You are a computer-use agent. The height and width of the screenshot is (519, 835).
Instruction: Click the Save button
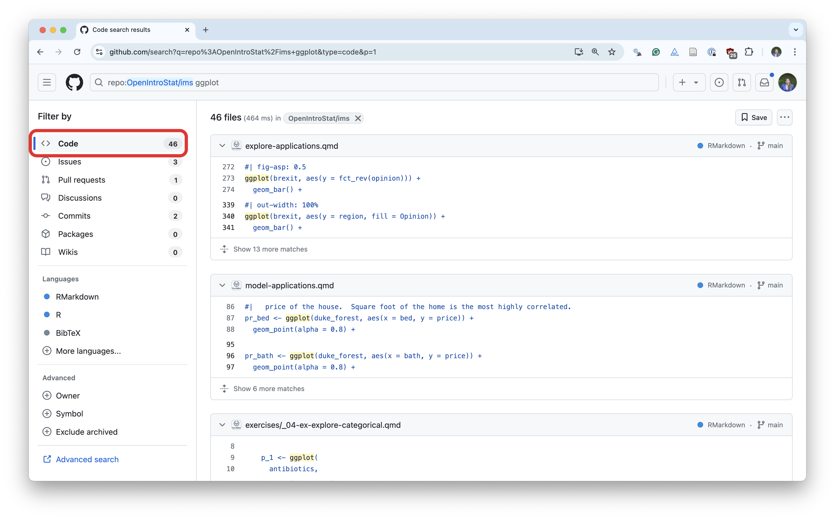753,117
